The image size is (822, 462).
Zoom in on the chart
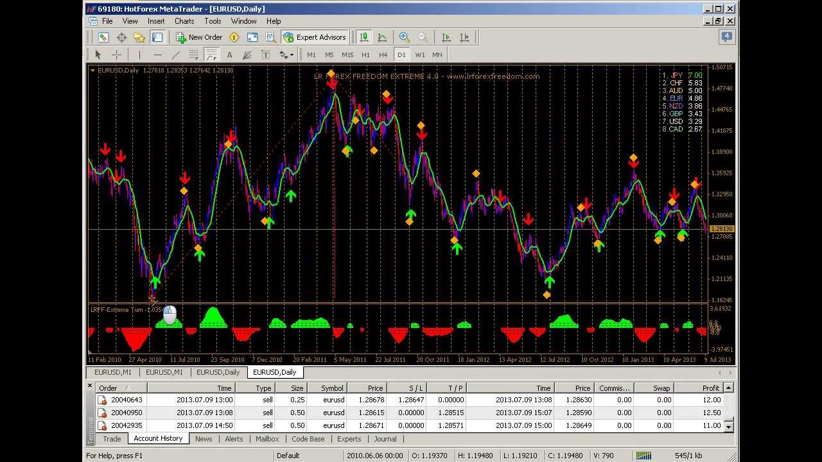tap(405, 37)
